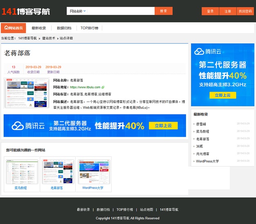Open 菜鸟教程 in the 最新收录 list
256x224 pixels.
[202, 132]
